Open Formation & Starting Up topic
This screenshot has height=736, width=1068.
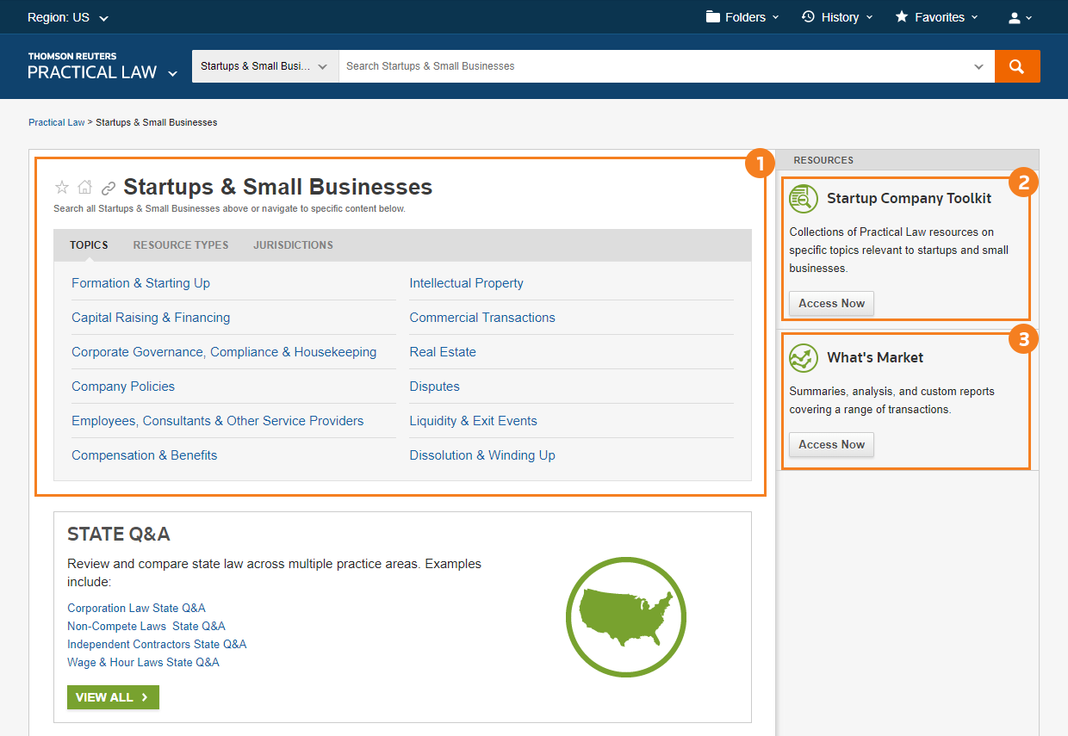(140, 283)
